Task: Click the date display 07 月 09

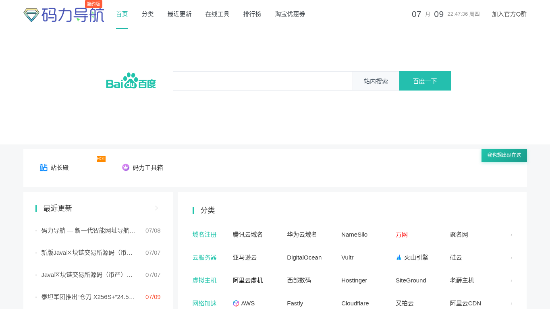Action: [x=428, y=14]
